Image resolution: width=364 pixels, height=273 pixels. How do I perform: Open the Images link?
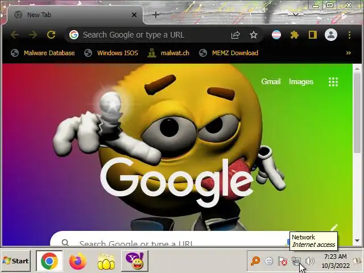(x=301, y=81)
